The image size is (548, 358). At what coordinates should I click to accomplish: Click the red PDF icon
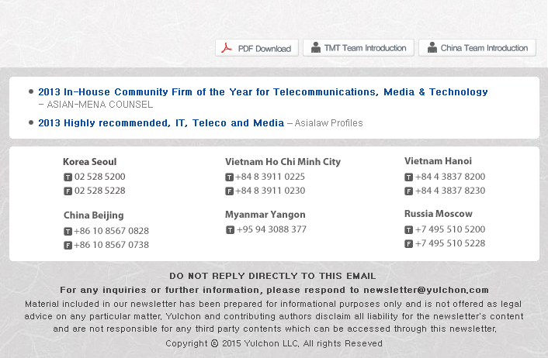pos(227,48)
